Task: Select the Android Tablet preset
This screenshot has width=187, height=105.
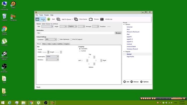Action: point(131,47)
